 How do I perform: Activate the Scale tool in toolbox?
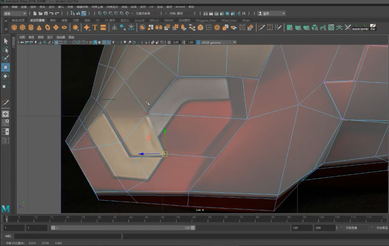tap(5, 85)
